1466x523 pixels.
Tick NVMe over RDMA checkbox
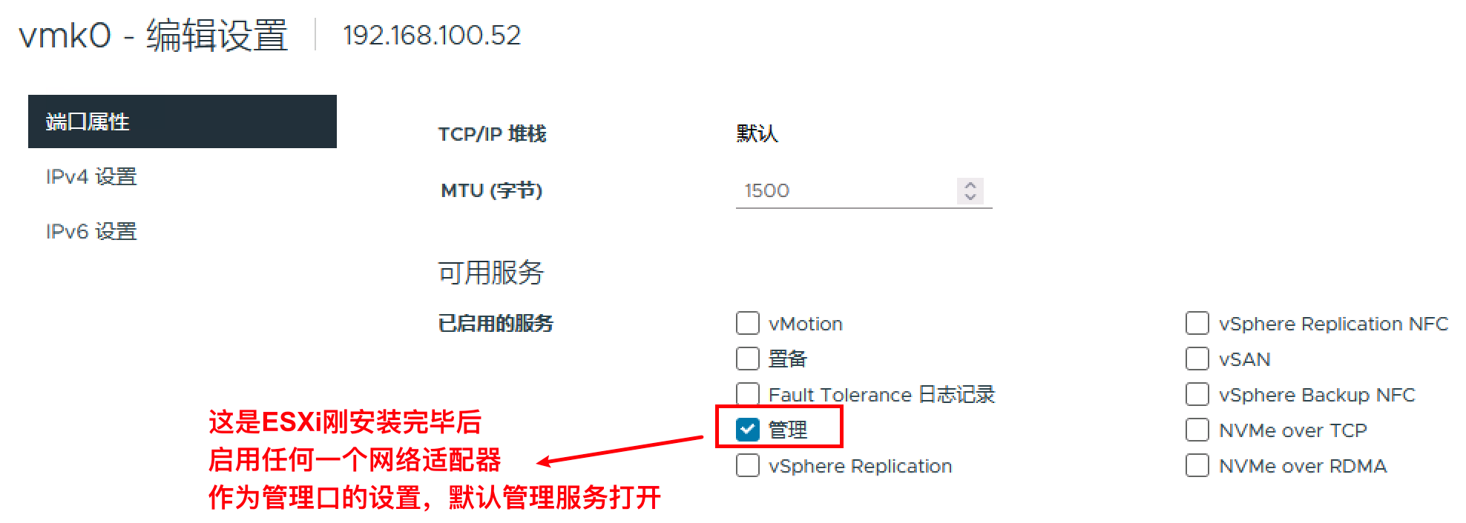coord(1197,465)
